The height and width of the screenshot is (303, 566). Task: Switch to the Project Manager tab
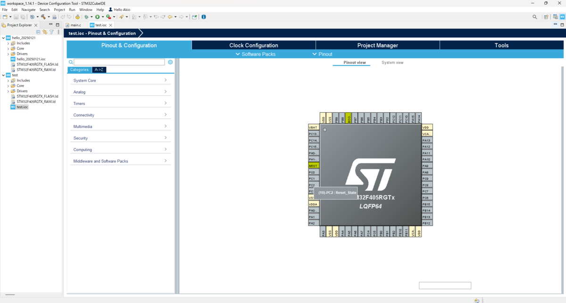coord(378,45)
